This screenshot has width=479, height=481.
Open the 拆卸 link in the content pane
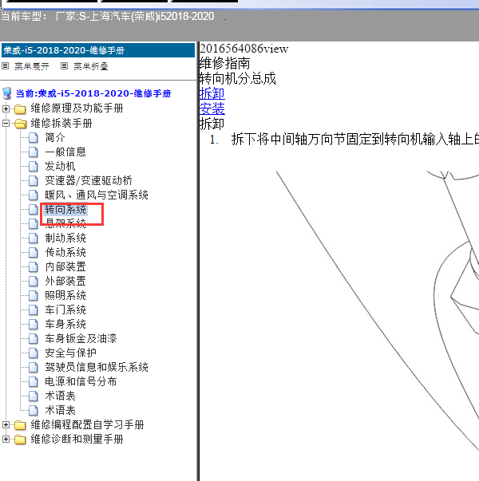pos(212,93)
